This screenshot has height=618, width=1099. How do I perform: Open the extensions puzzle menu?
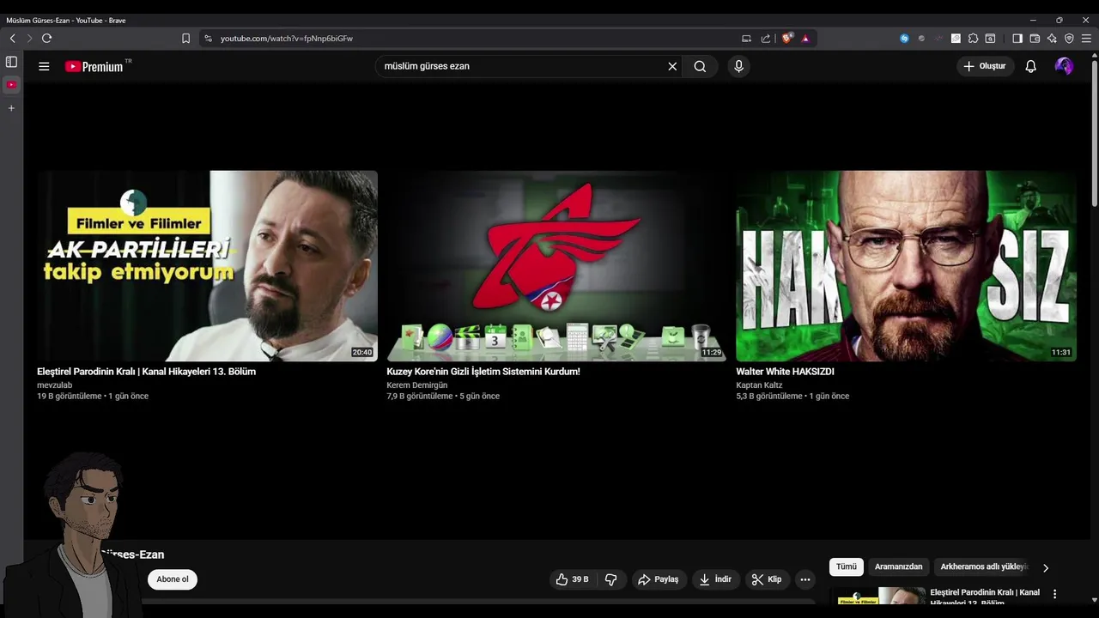(x=973, y=38)
